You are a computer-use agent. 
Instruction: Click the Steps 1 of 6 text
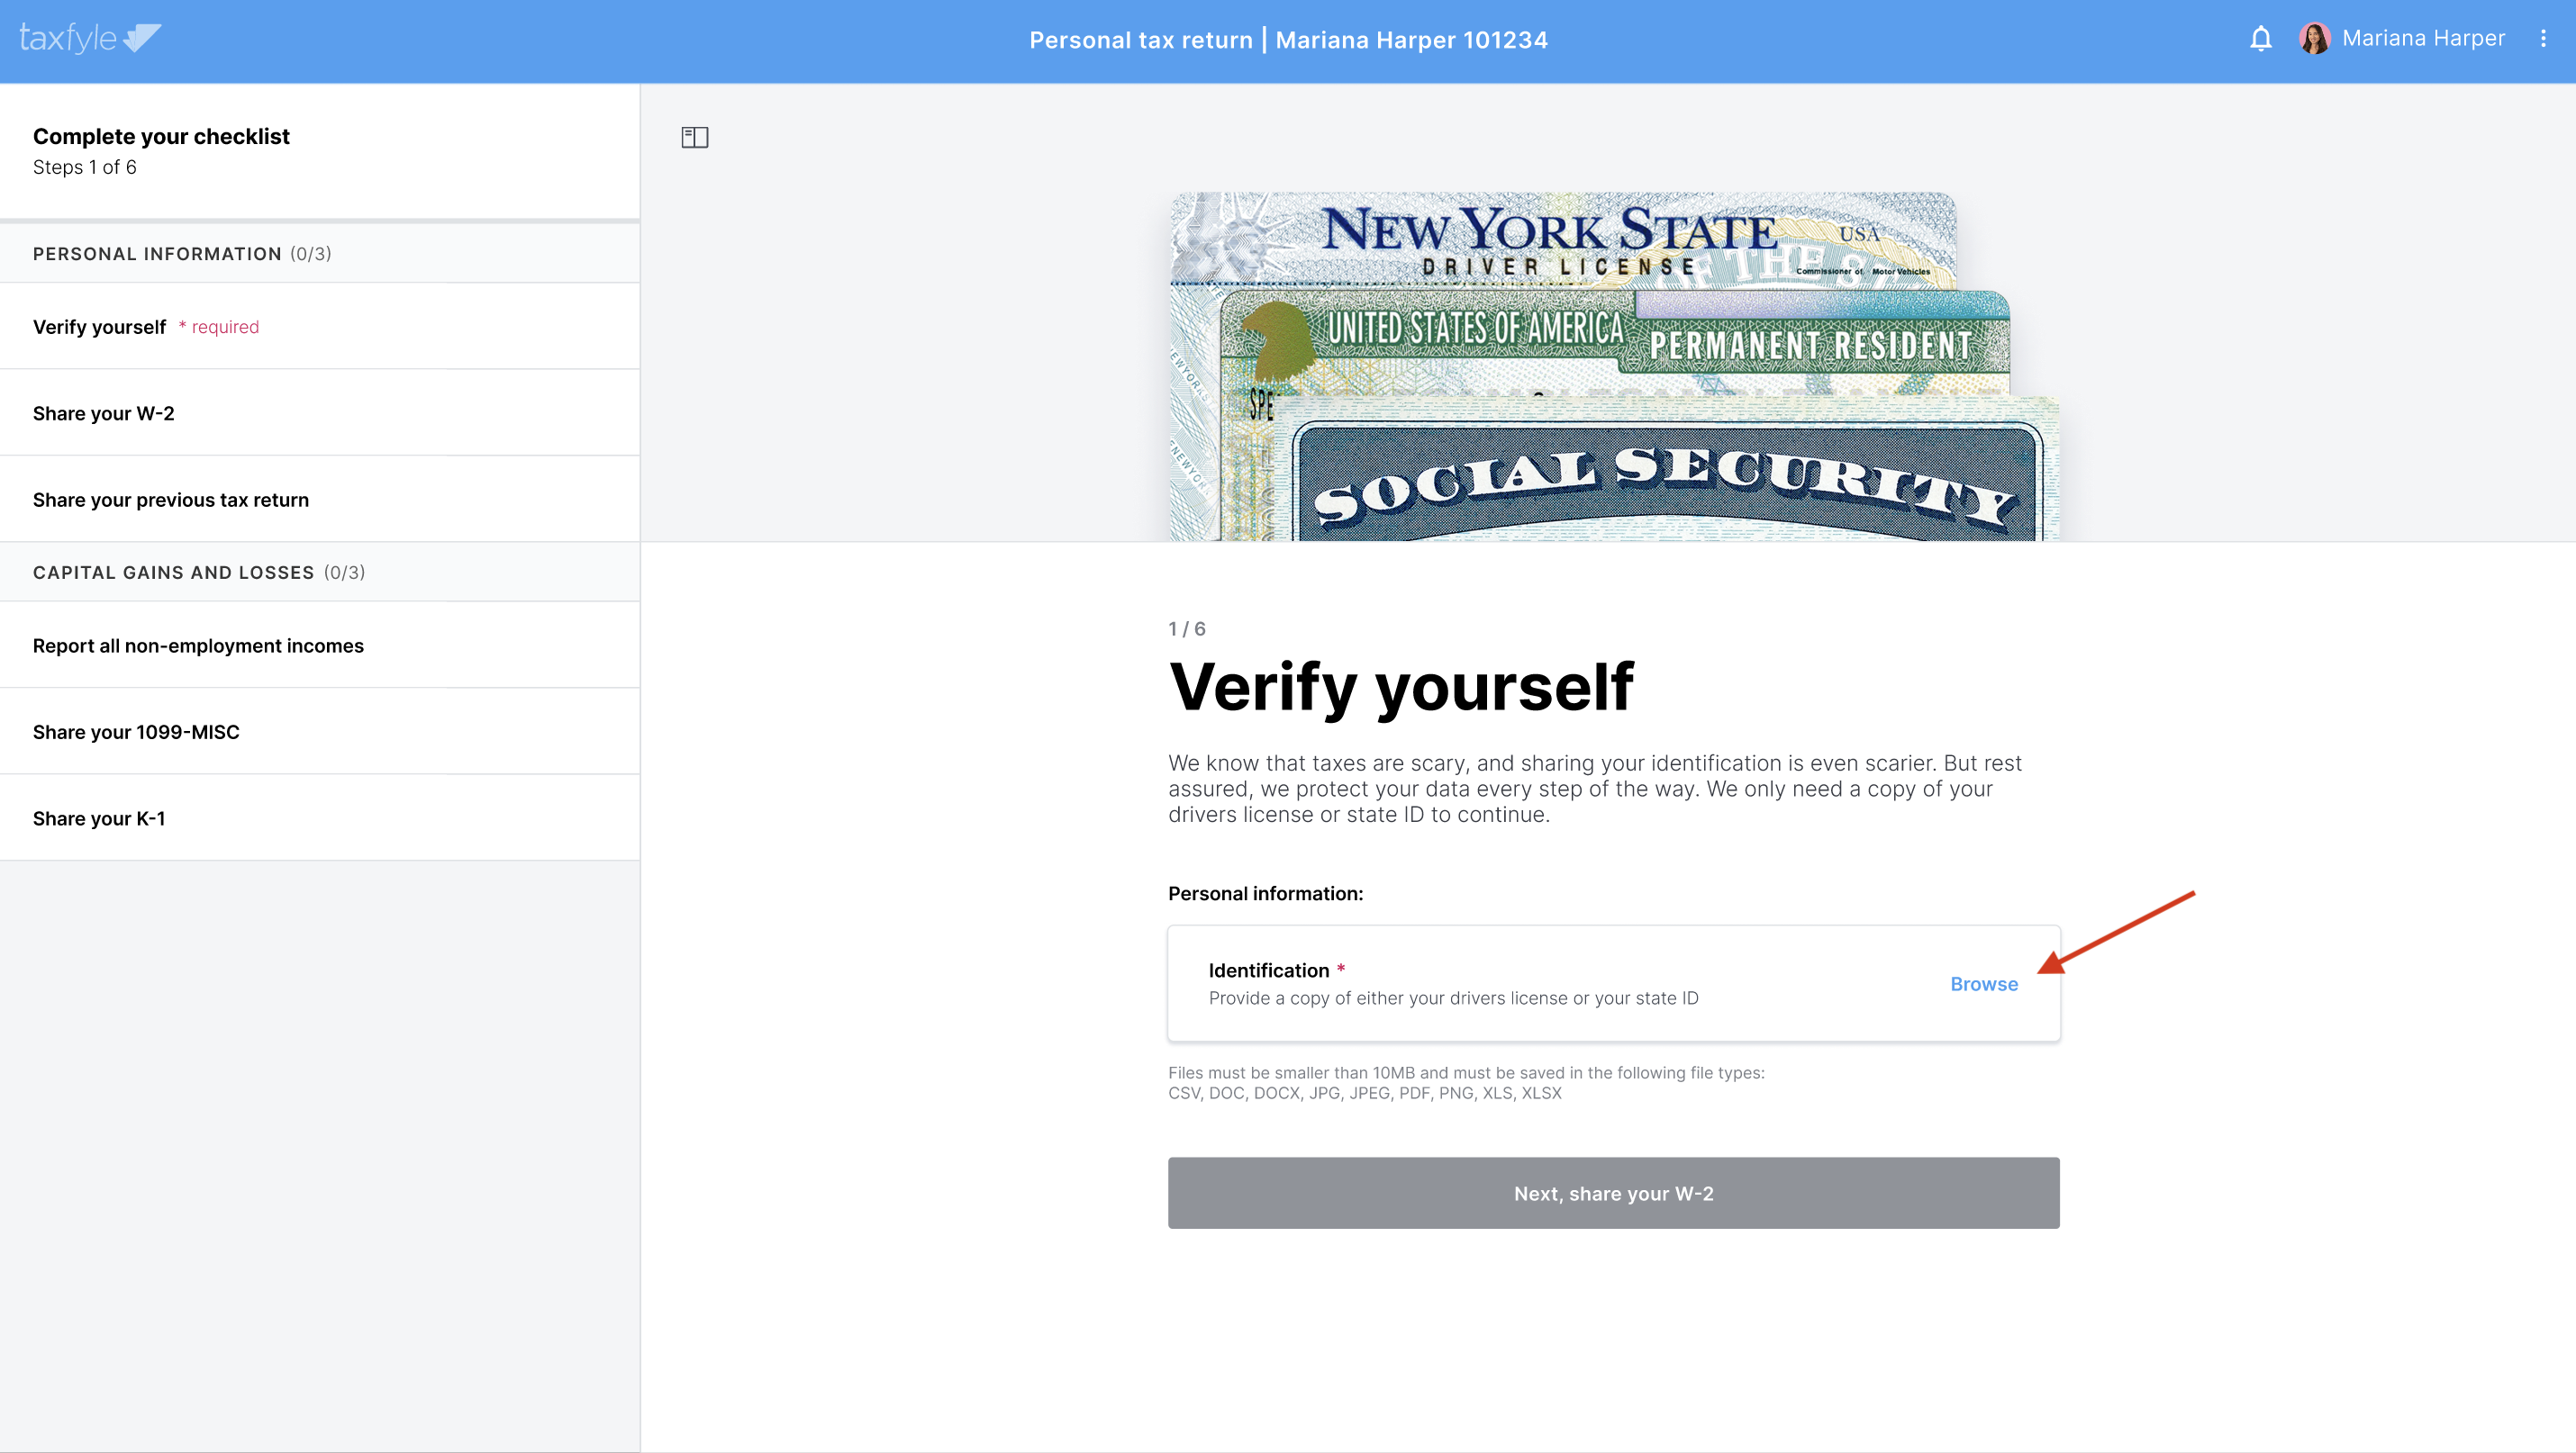pyautogui.click(x=85, y=167)
